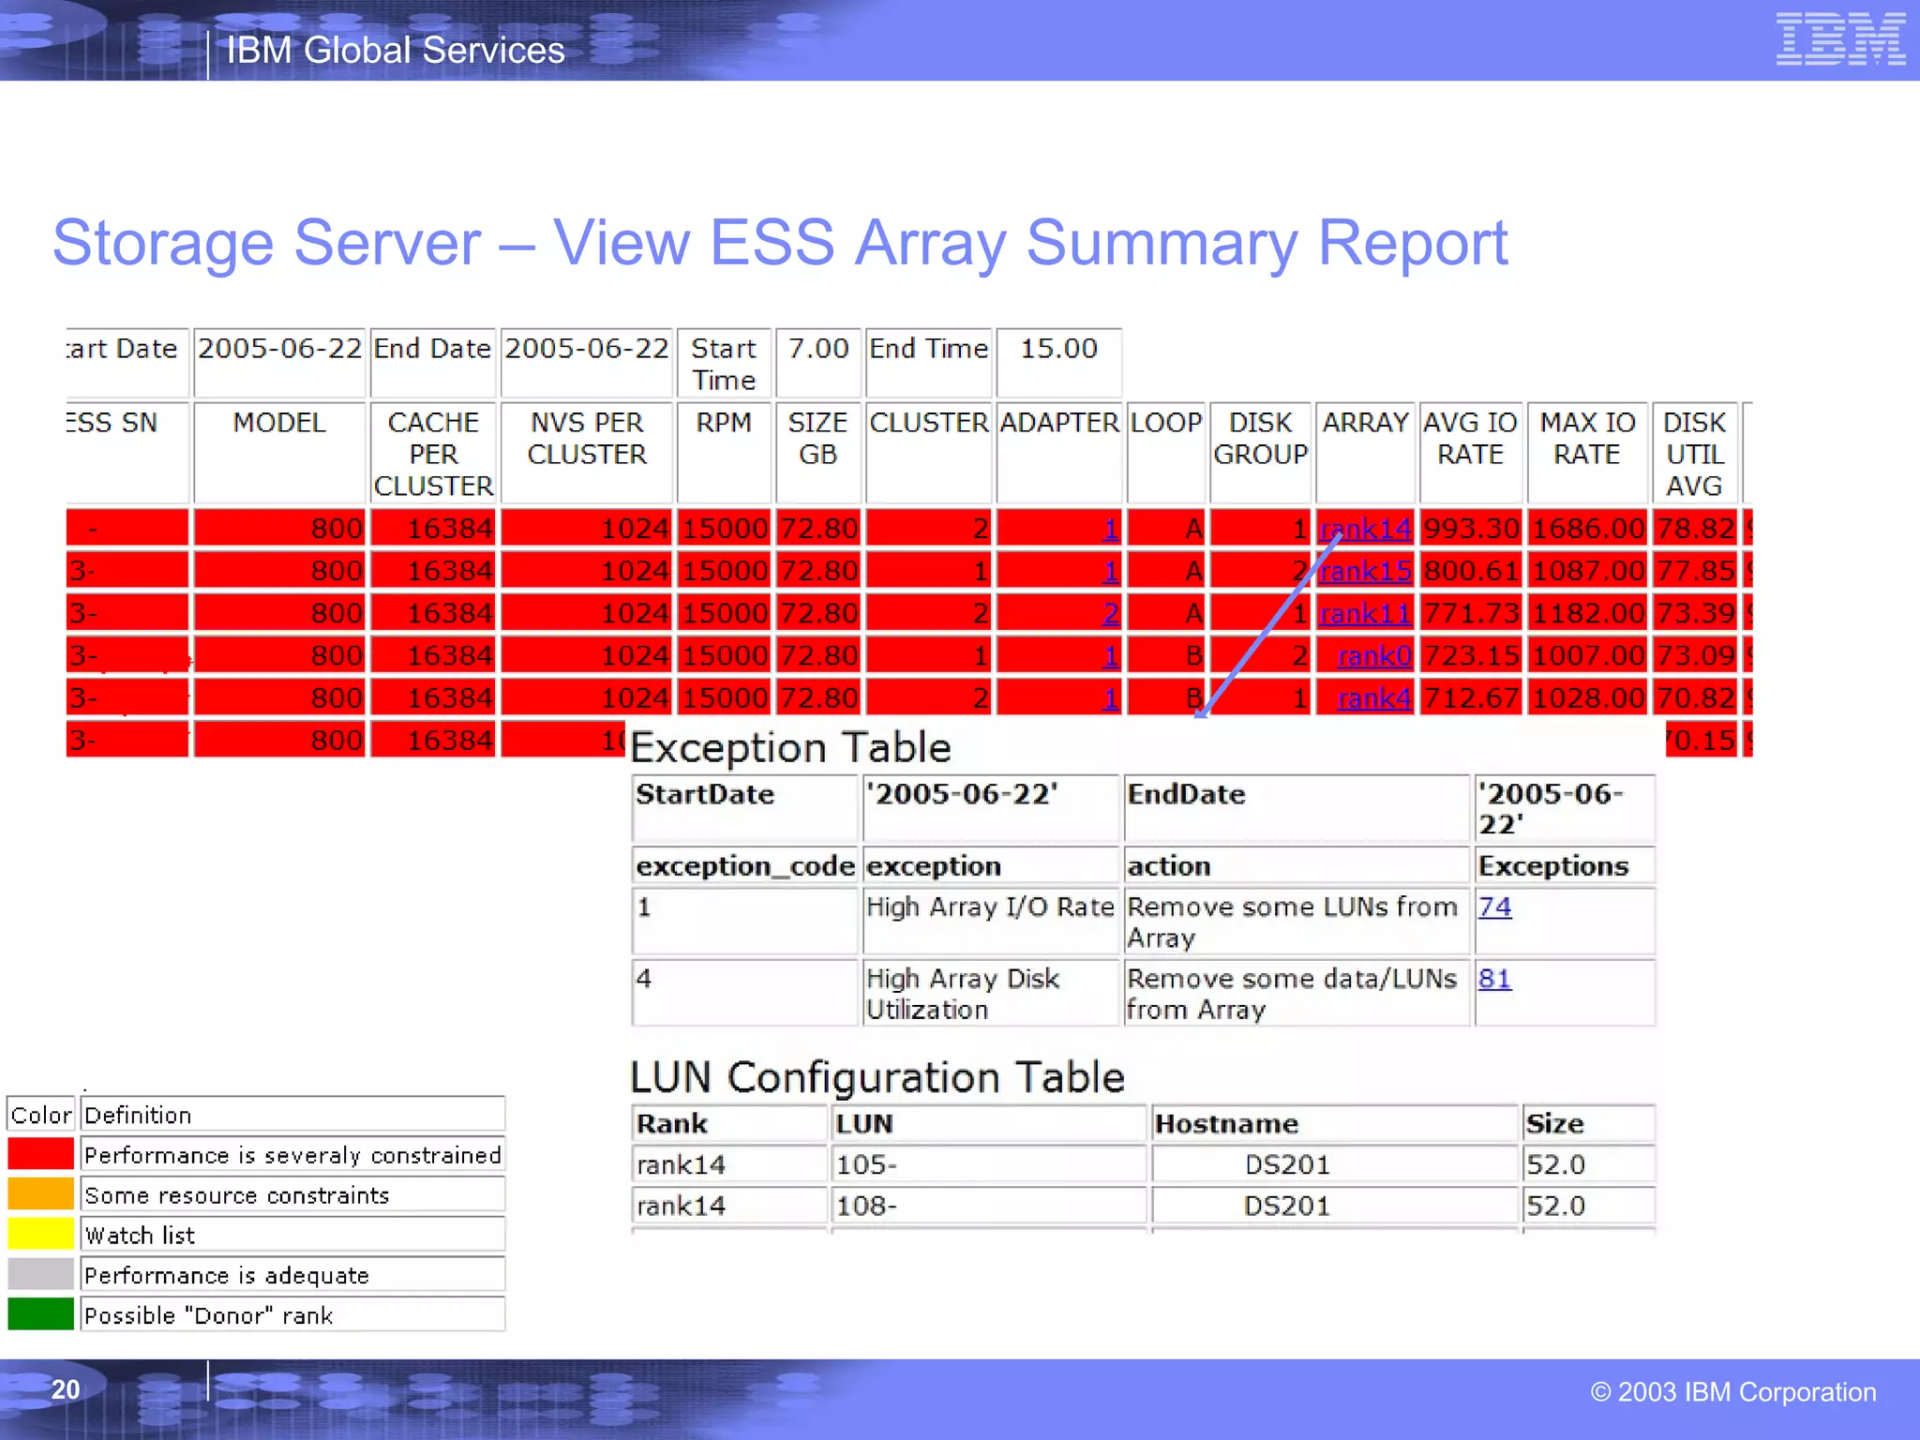
Task: Open the rank4 array link
Action: click(x=1373, y=697)
